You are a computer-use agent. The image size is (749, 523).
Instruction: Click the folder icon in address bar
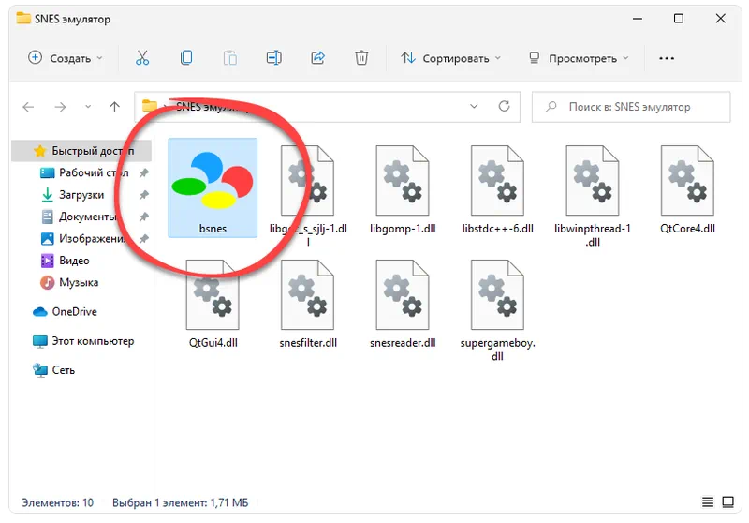coord(150,106)
